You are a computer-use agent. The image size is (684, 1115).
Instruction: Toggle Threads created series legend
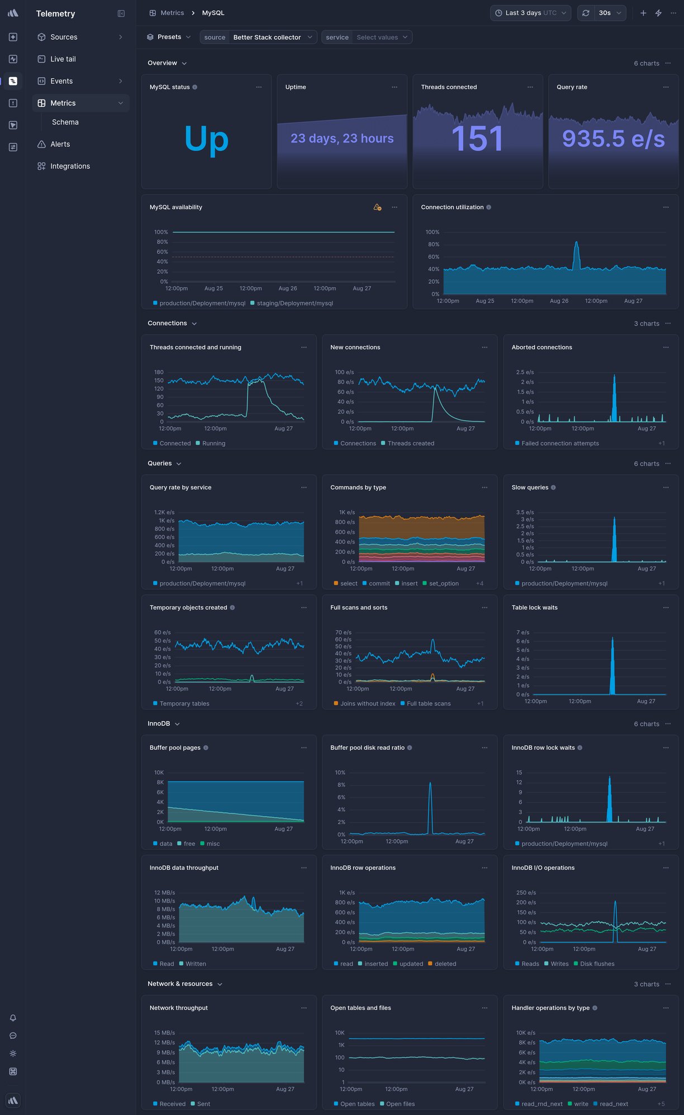407,444
